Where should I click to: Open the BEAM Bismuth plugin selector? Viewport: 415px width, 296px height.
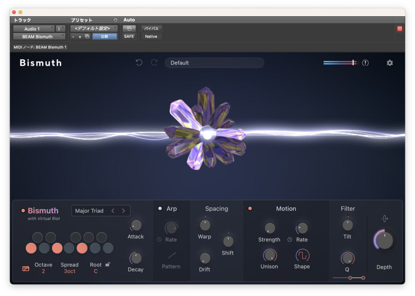point(39,36)
